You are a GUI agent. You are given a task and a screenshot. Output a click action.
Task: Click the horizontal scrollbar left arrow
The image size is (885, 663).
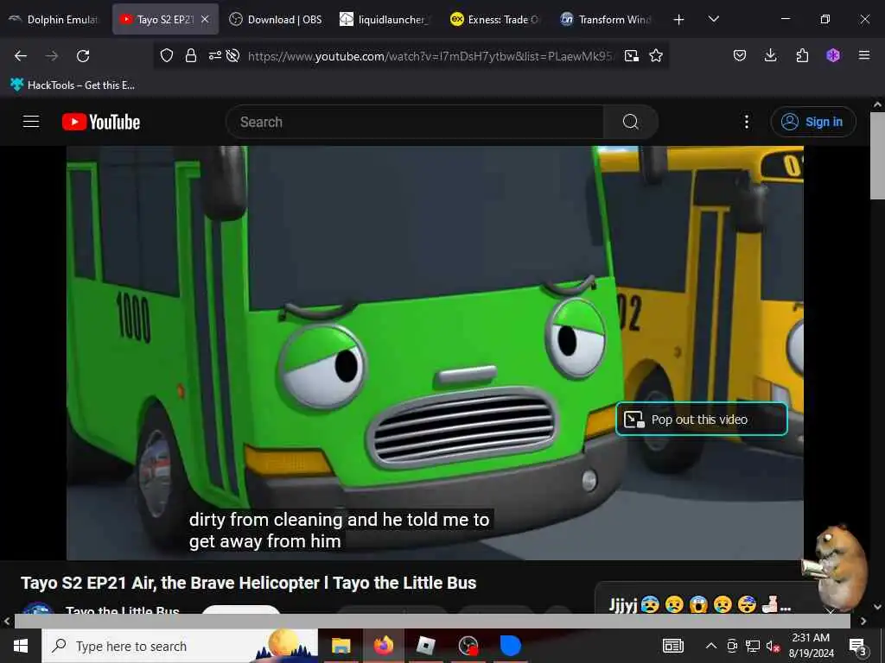(7, 622)
